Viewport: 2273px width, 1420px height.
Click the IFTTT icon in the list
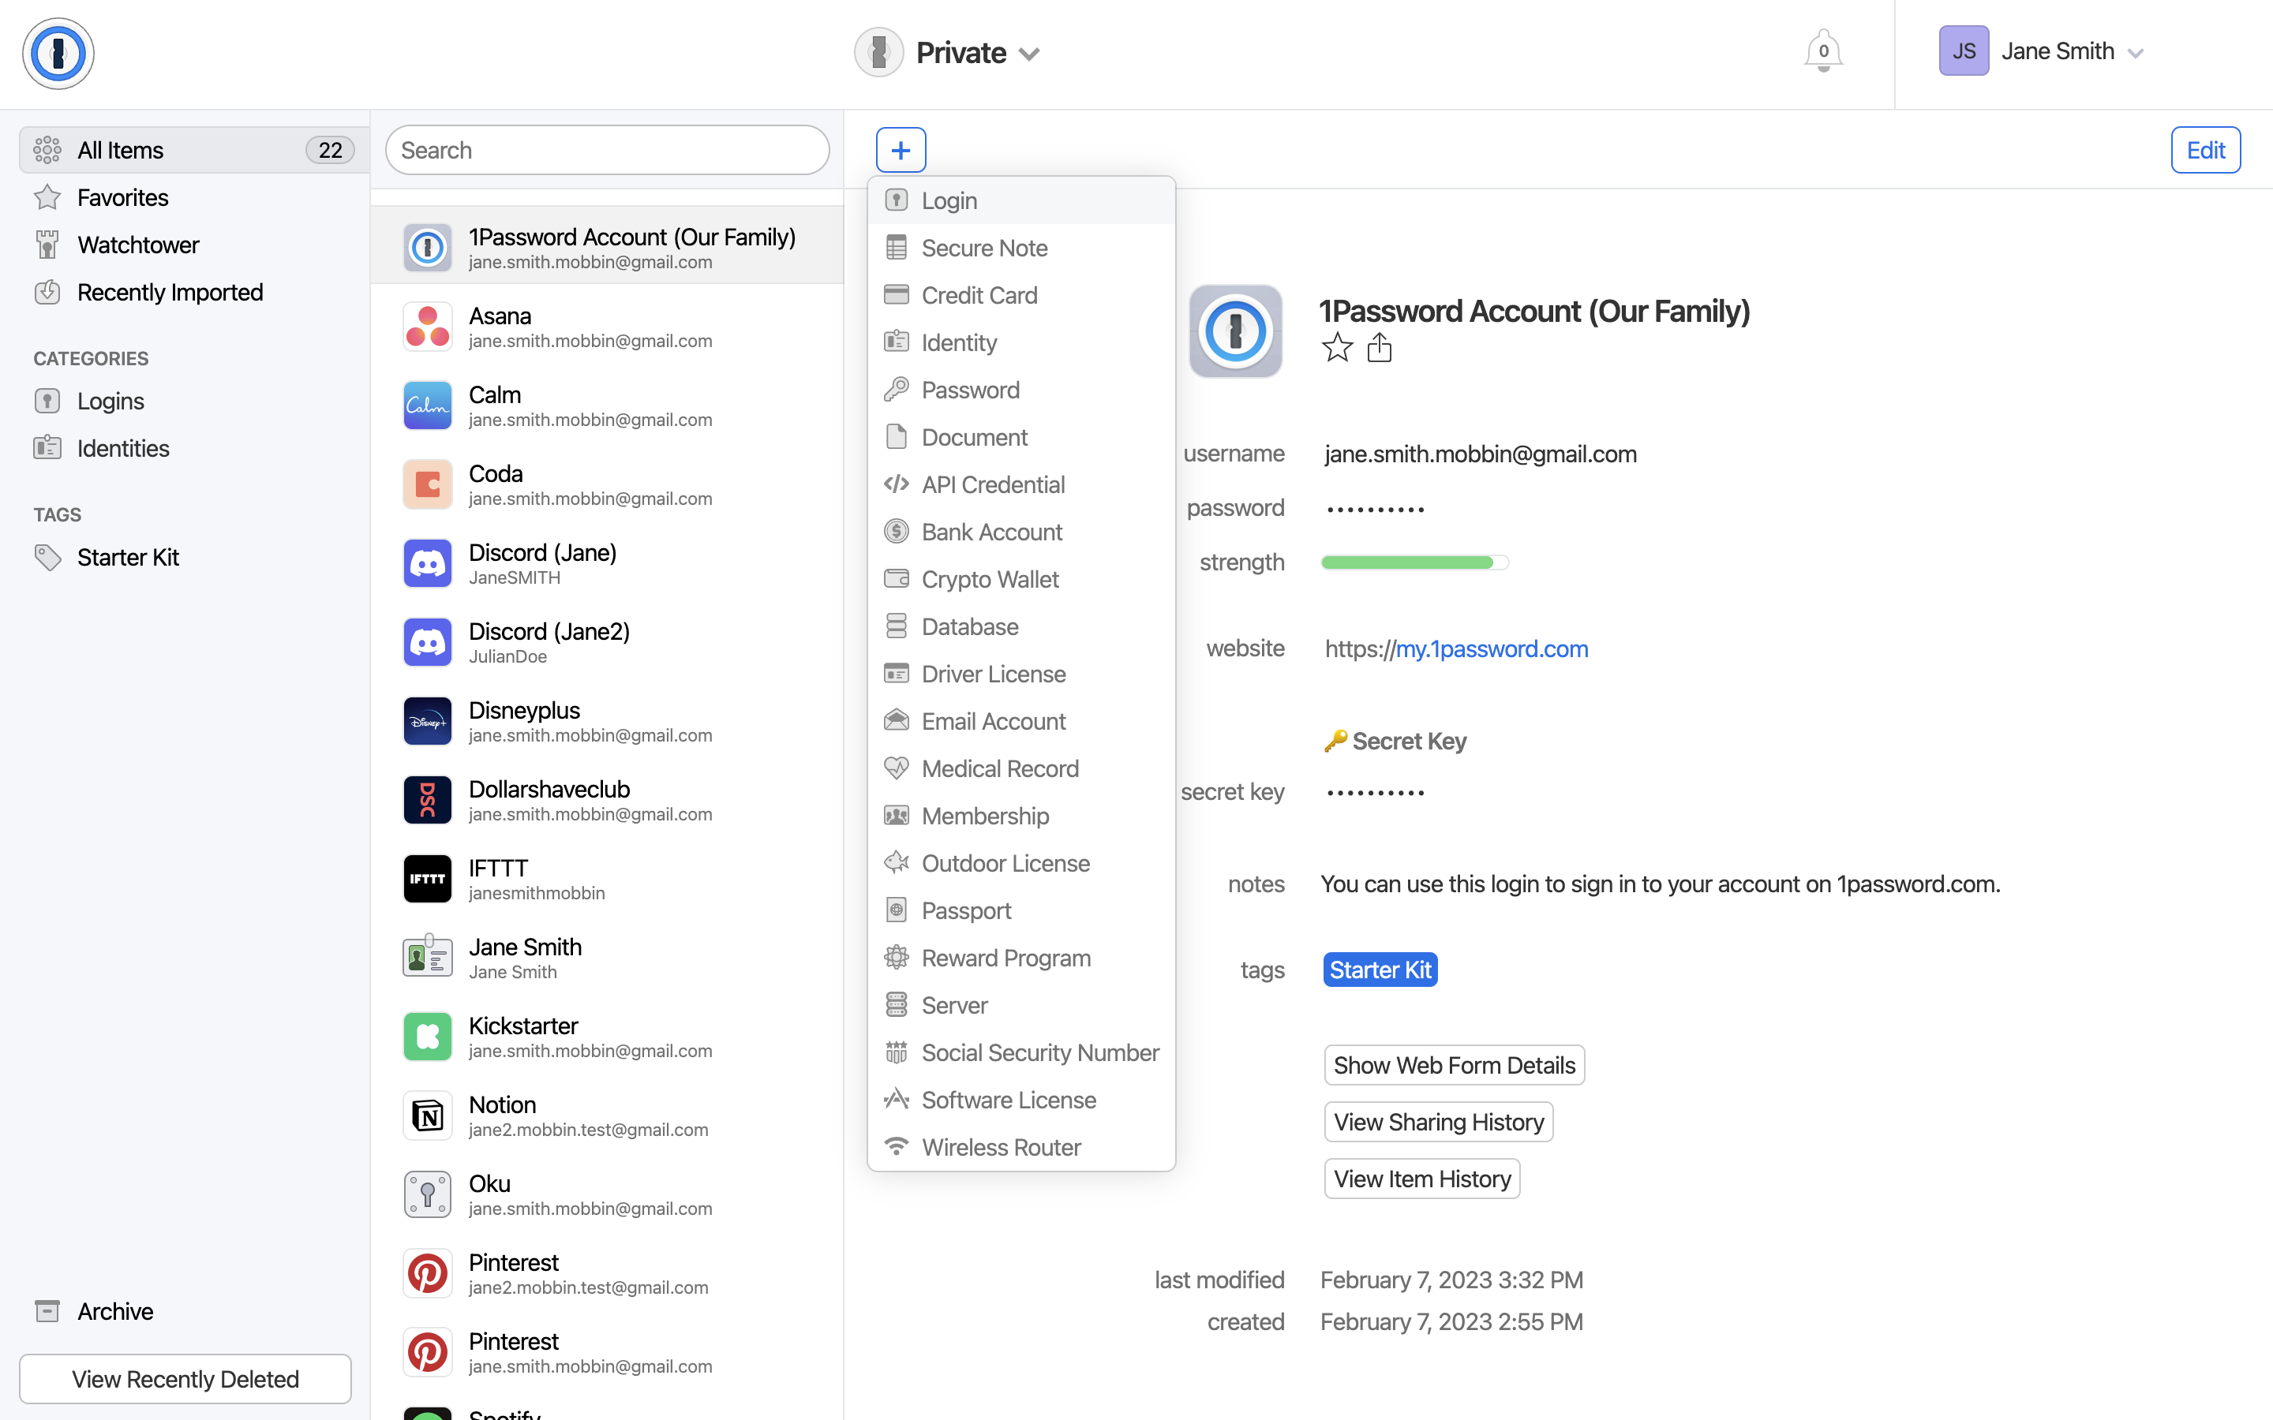tap(427, 879)
